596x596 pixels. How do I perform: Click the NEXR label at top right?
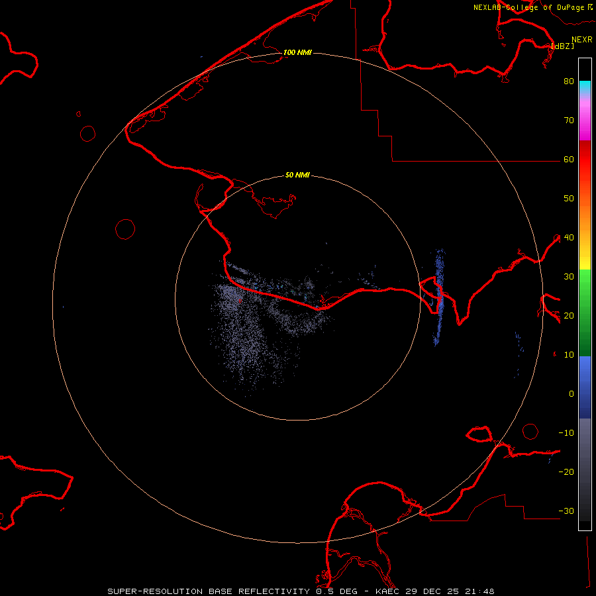coord(581,40)
